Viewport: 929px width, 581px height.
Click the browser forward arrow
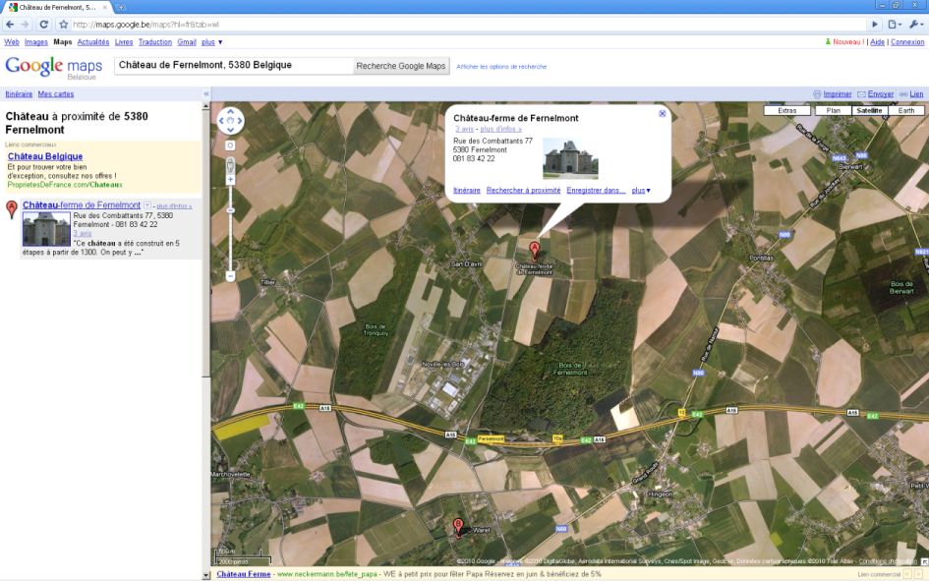[25, 25]
